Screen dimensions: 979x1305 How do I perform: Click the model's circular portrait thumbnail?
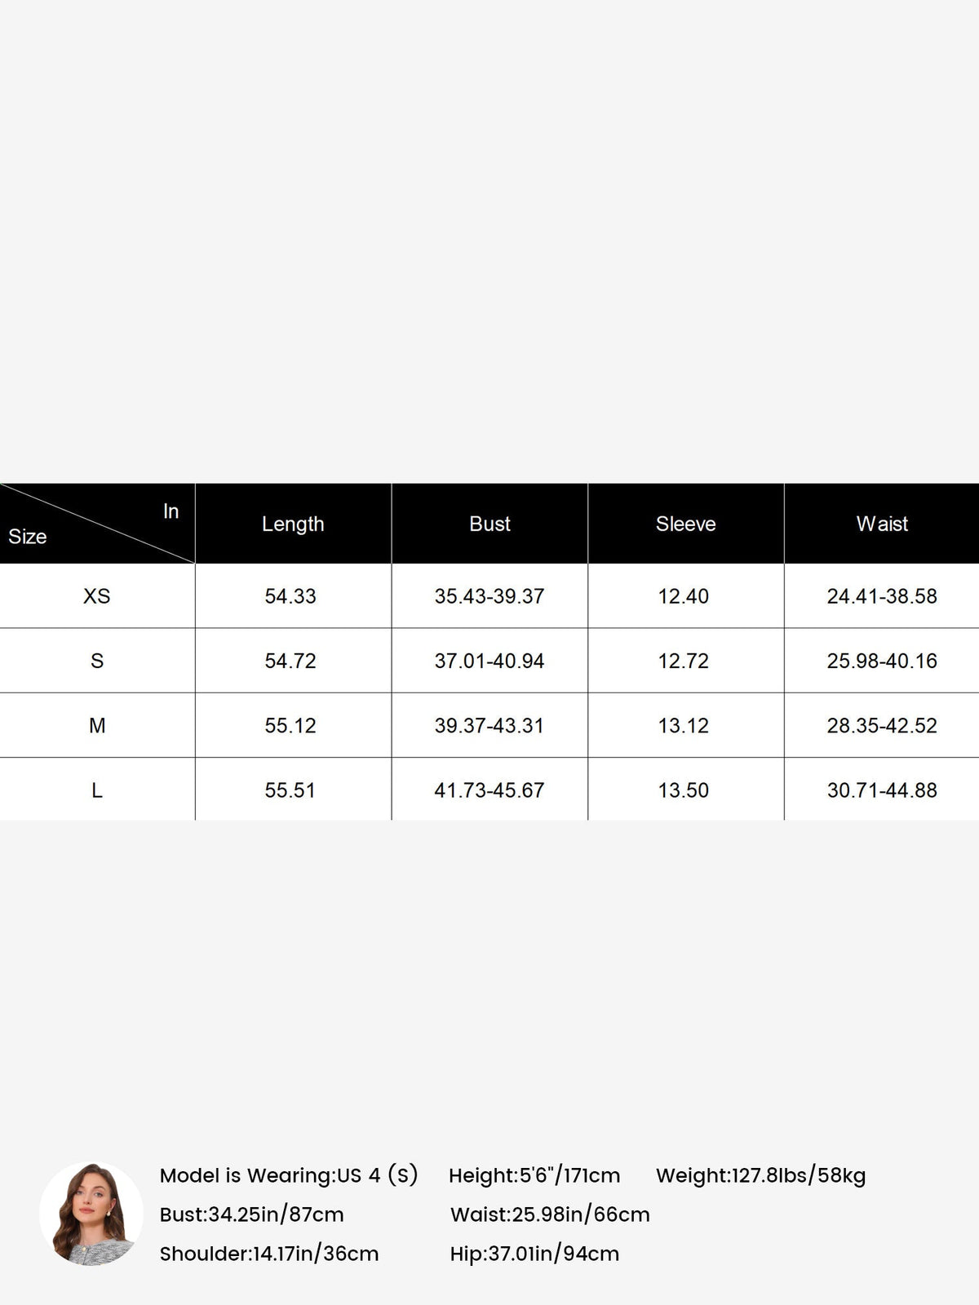coord(91,1214)
